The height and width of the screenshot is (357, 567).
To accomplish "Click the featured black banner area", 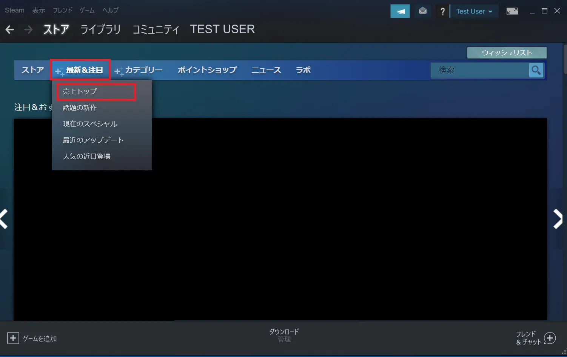I will 280,219.
